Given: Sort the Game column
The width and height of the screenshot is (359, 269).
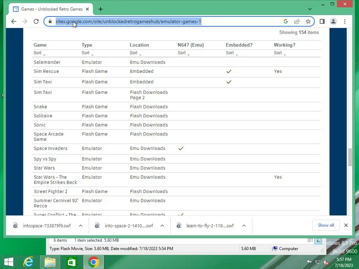Looking at the screenshot, I should tap(39, 53).
